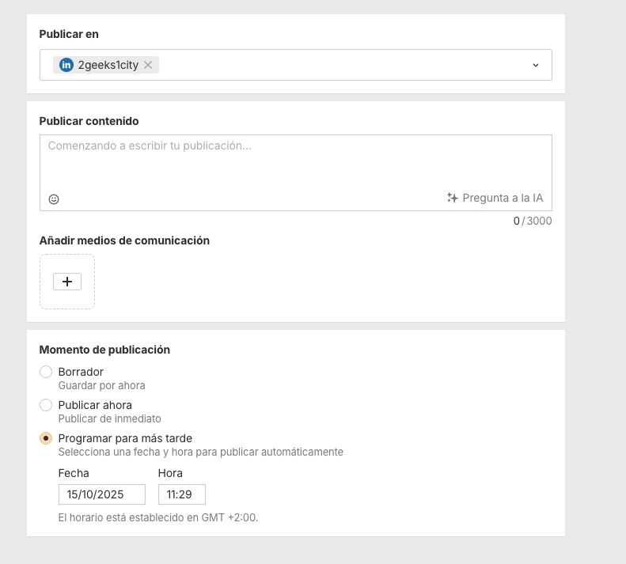
Task: Expand the Publicar en dropdown chevron
Action: [536, 65]
